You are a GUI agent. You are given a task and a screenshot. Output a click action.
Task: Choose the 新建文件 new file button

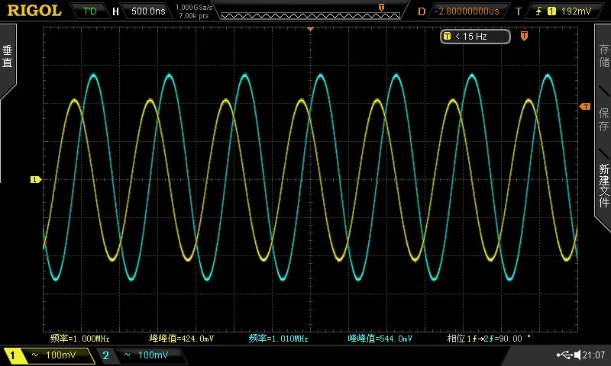click(x=603, y=185)
